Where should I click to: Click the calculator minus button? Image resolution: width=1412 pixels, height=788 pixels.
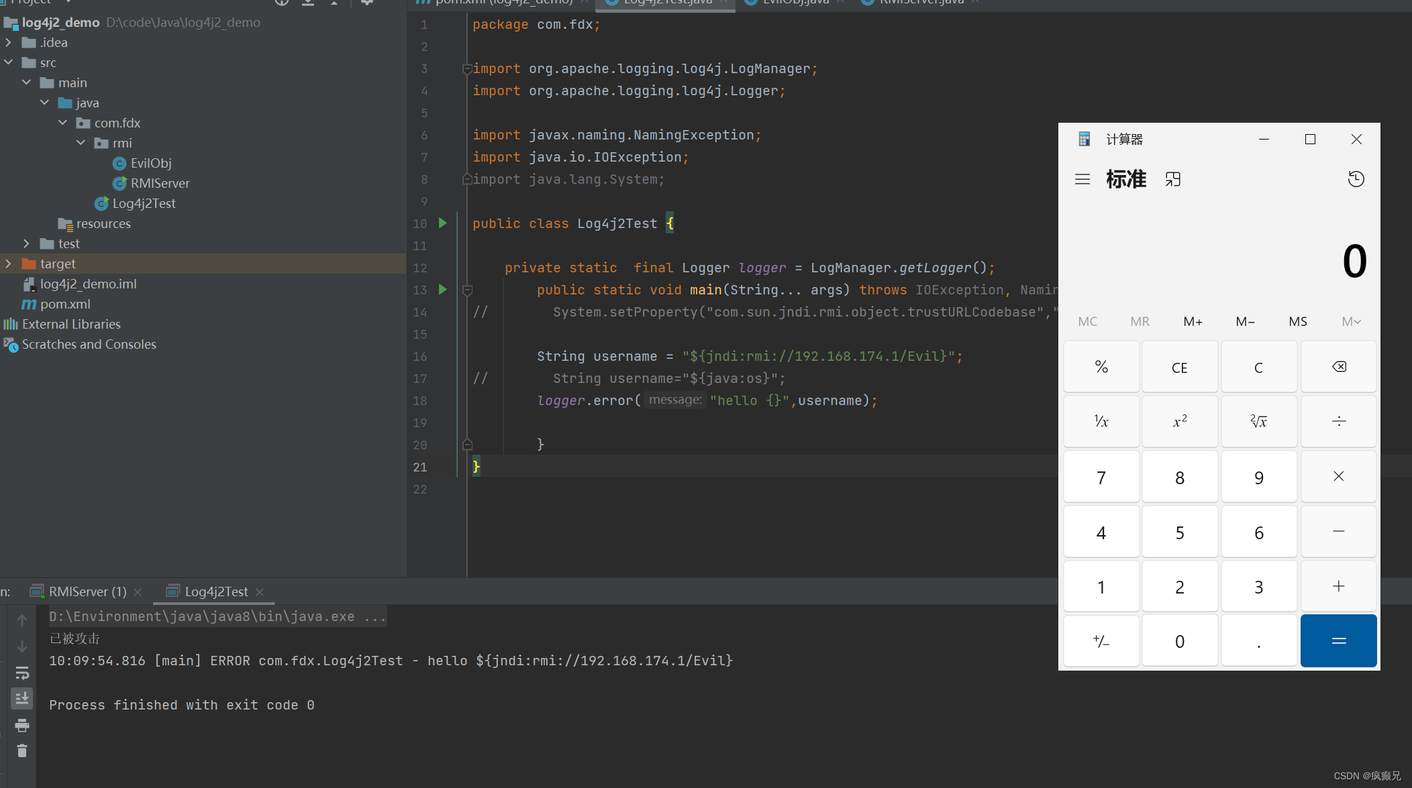1338,532
